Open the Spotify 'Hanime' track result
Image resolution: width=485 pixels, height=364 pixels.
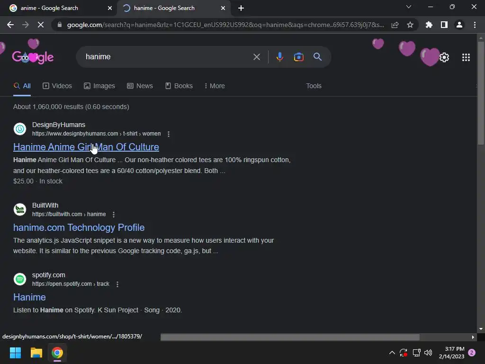click(x=29, y=297)
